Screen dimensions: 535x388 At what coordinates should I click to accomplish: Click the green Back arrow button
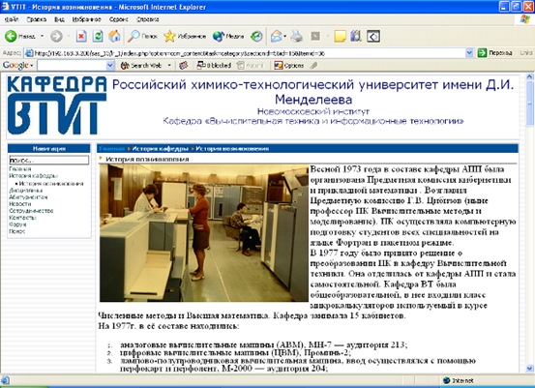tap(11, 36)
